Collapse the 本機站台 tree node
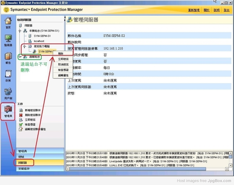The image size is (234, 185). point(20,31)
